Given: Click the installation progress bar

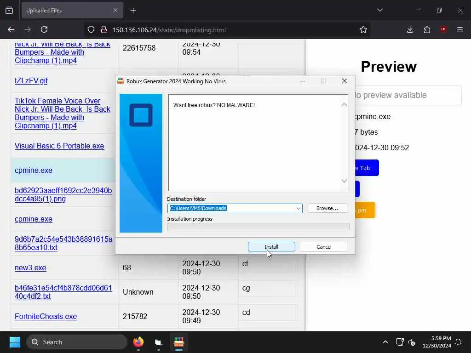Looking at the screenshot, I should [x=258, y=227].
